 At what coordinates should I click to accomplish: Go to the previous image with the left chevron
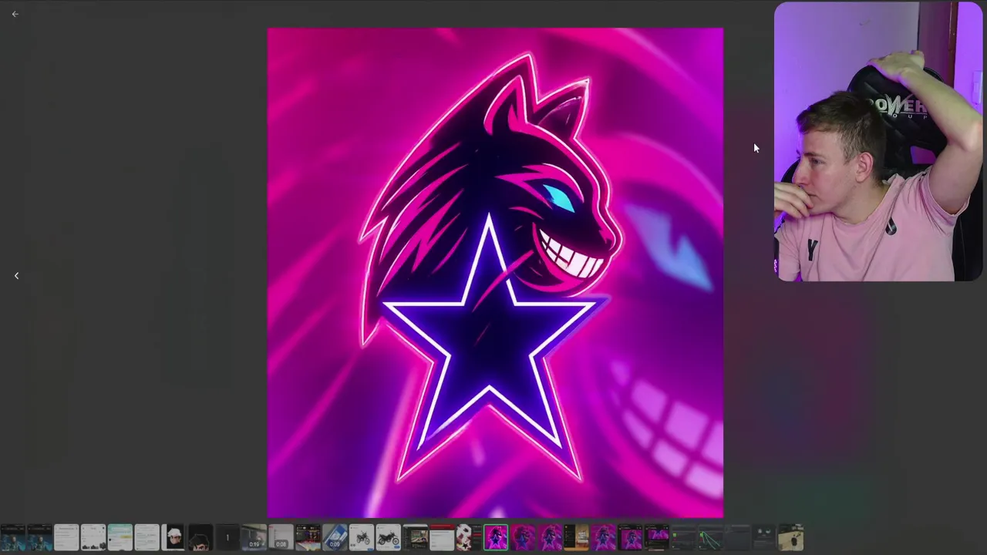point(16,275)
